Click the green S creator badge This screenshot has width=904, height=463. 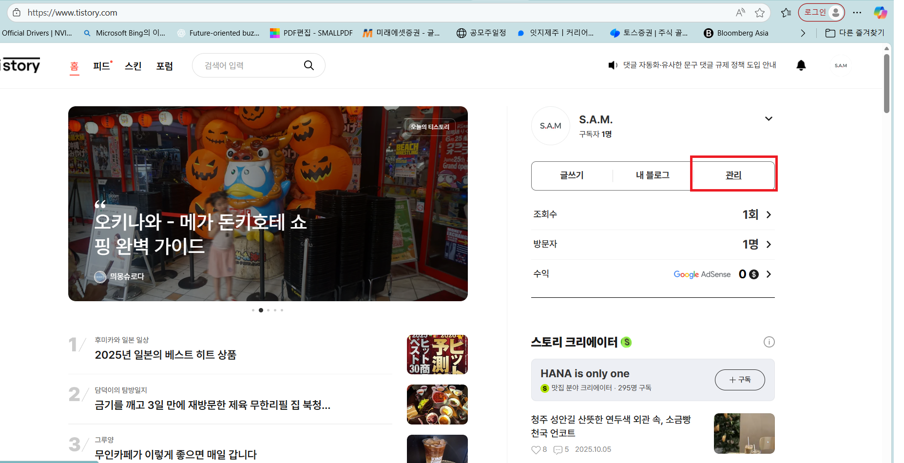pos(626,342)
